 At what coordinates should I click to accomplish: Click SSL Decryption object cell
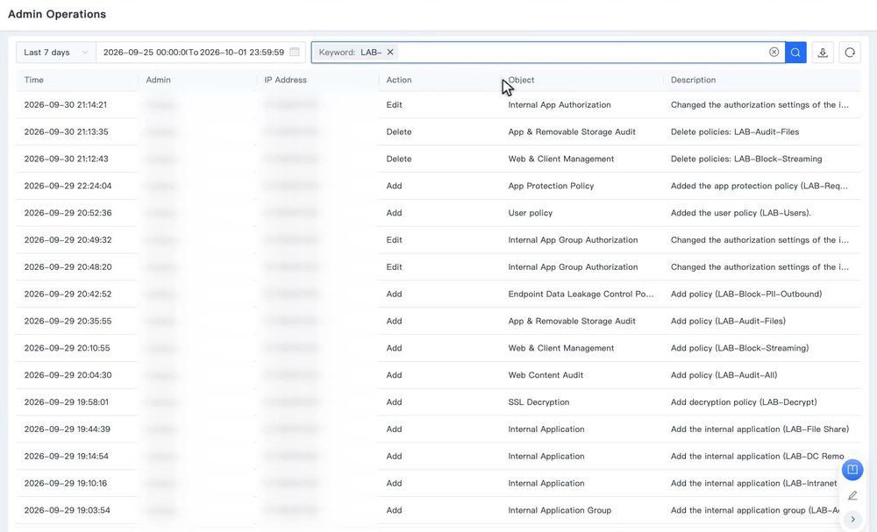(538, 402)
